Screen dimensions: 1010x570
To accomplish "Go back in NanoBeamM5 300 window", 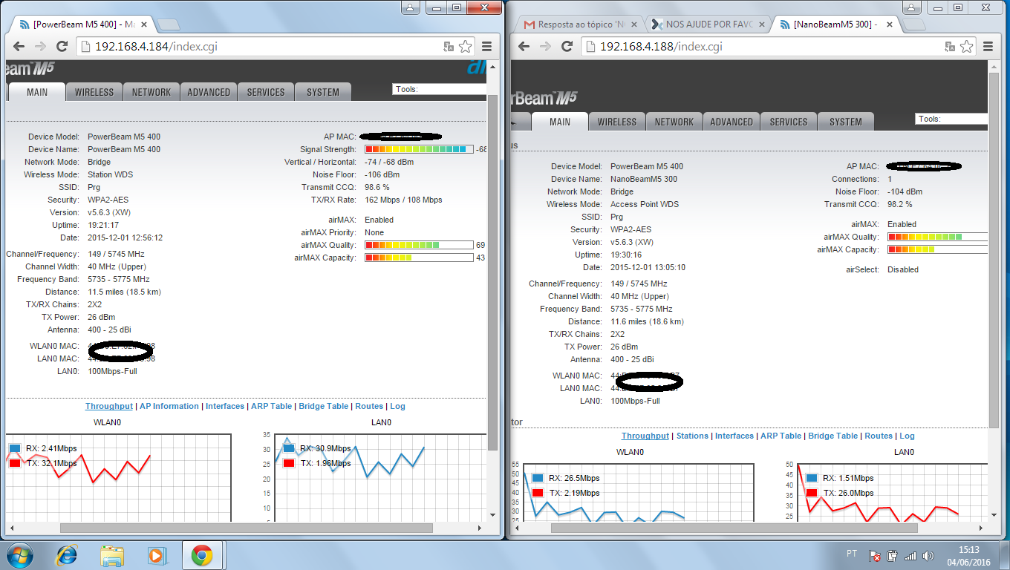I will click(x=524, y=46).
